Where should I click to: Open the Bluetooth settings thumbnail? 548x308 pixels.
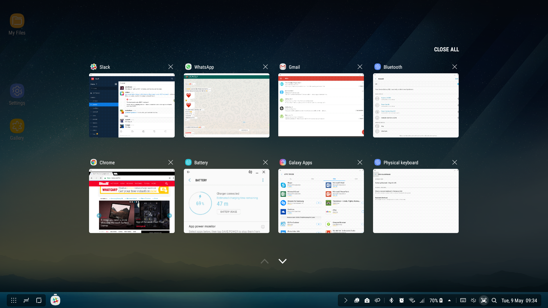[x=416, y=106]
